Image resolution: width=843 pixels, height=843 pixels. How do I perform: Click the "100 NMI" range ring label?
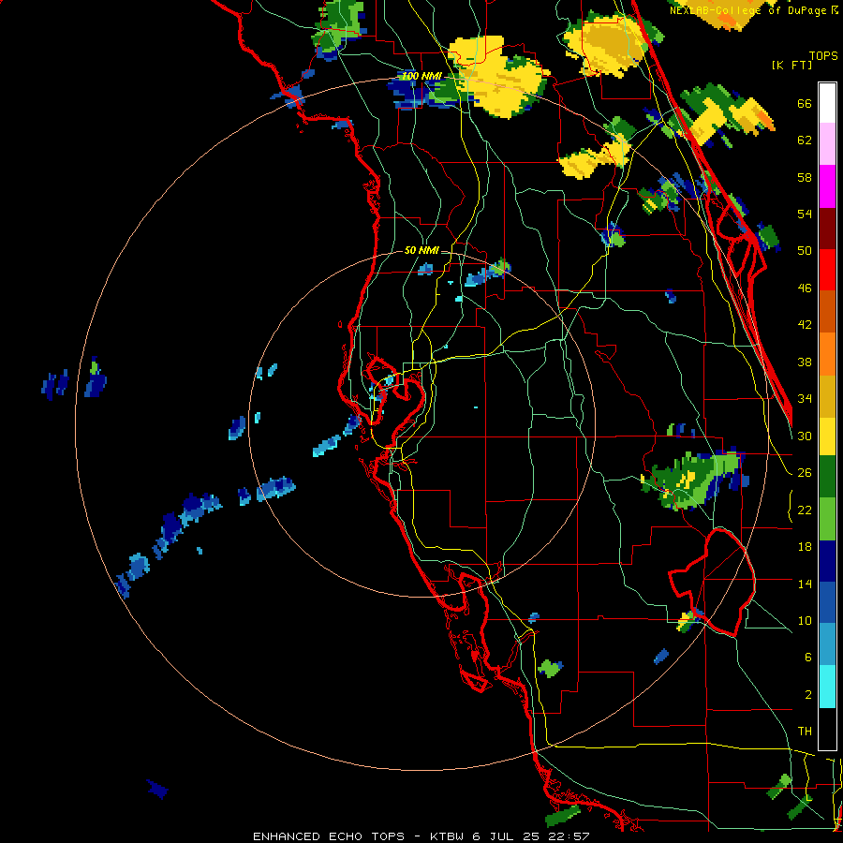coord(421,76)
